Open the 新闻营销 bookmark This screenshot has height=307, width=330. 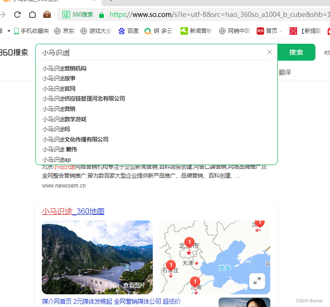[x=196, y=31]
